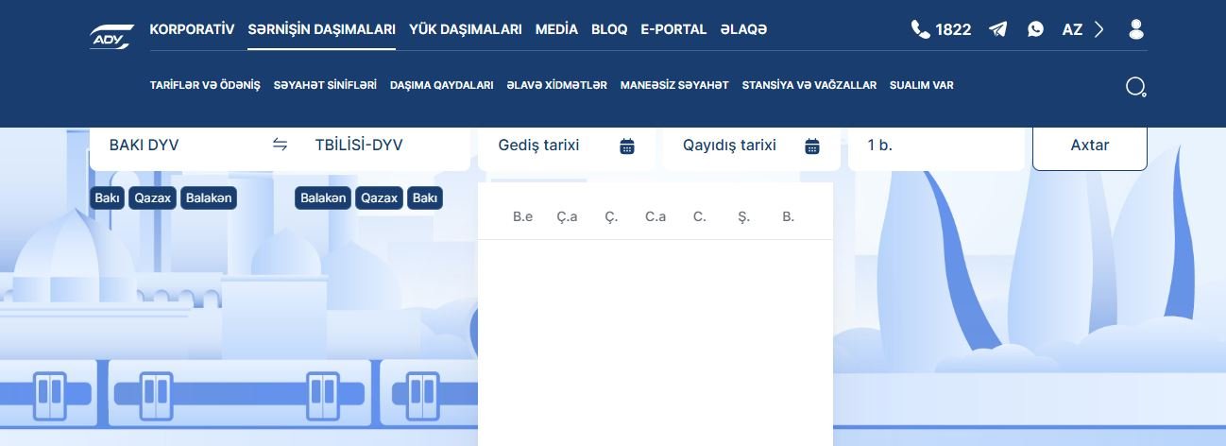The image size is (1226, 446).
Task: Go to MANEƏSİZ SƏYAHƏT page
Action: click(x=674, y=85)
